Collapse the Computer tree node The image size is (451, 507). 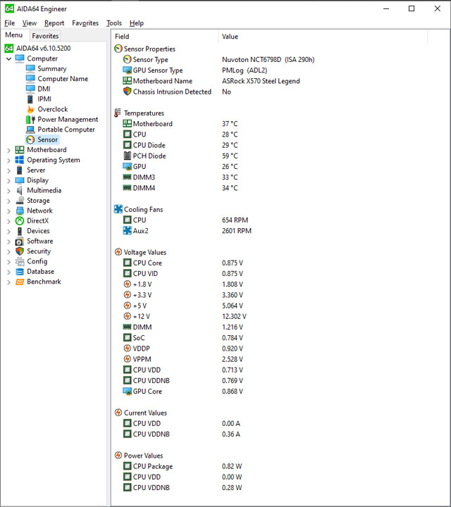pos(8,59)
